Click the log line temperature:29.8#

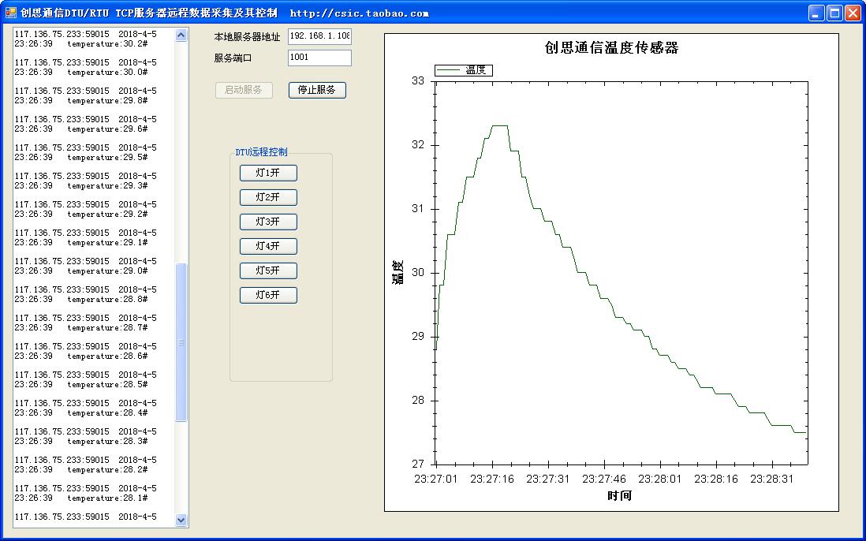click(x=107, y=100)
